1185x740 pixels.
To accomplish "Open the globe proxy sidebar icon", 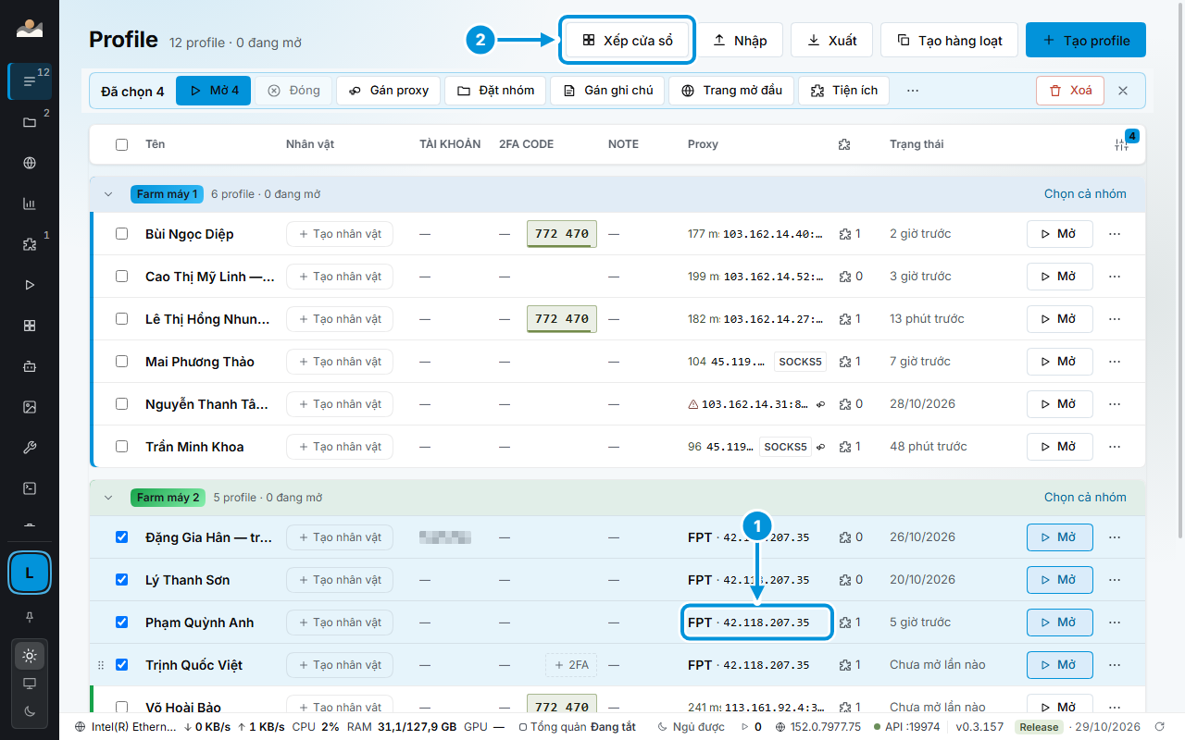I will (x=30, y=163).
